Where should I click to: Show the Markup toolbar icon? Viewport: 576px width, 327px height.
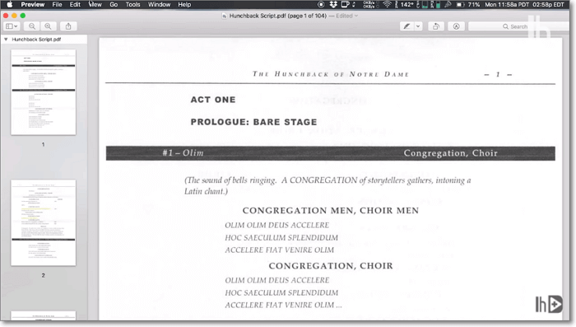(456, 26)
